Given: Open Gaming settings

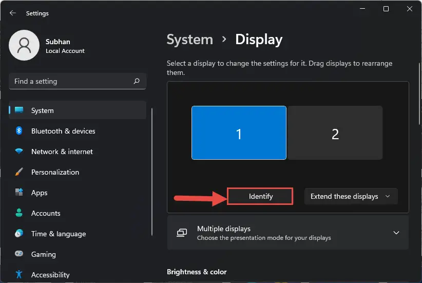Looking at the screenshot, I should tap(78, 254).
